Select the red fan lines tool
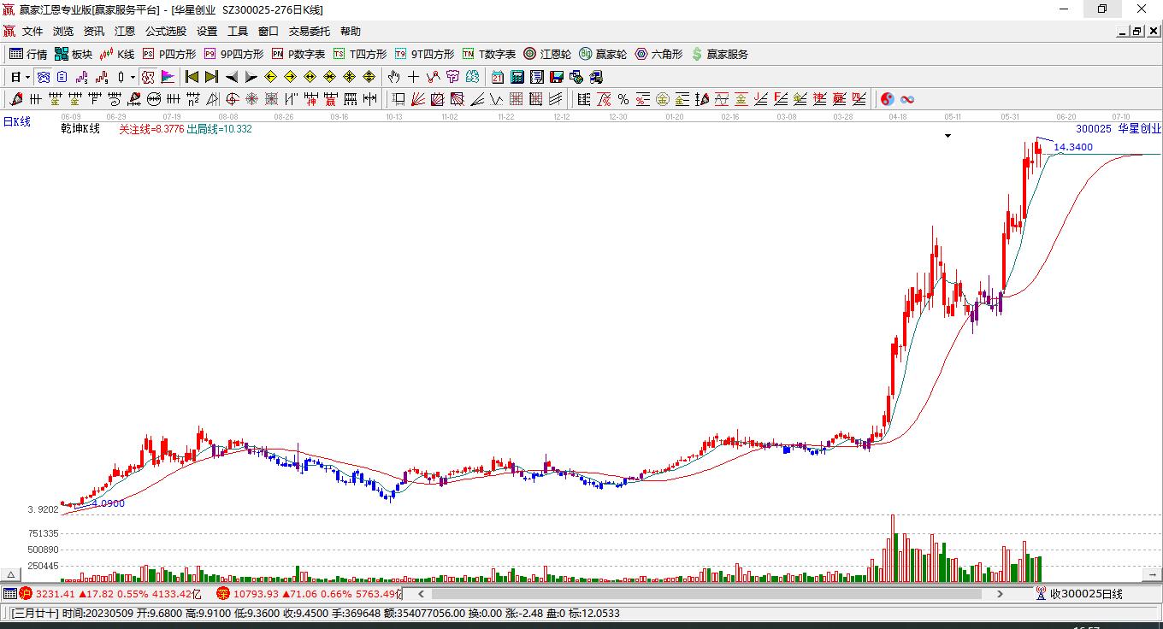Screen dimensions: 1163x629 click(x=418, y=99)
